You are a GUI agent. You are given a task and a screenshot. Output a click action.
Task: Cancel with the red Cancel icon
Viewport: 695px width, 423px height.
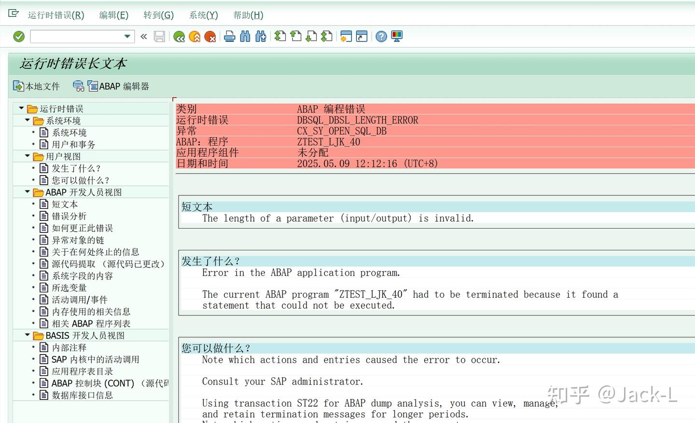210,37
